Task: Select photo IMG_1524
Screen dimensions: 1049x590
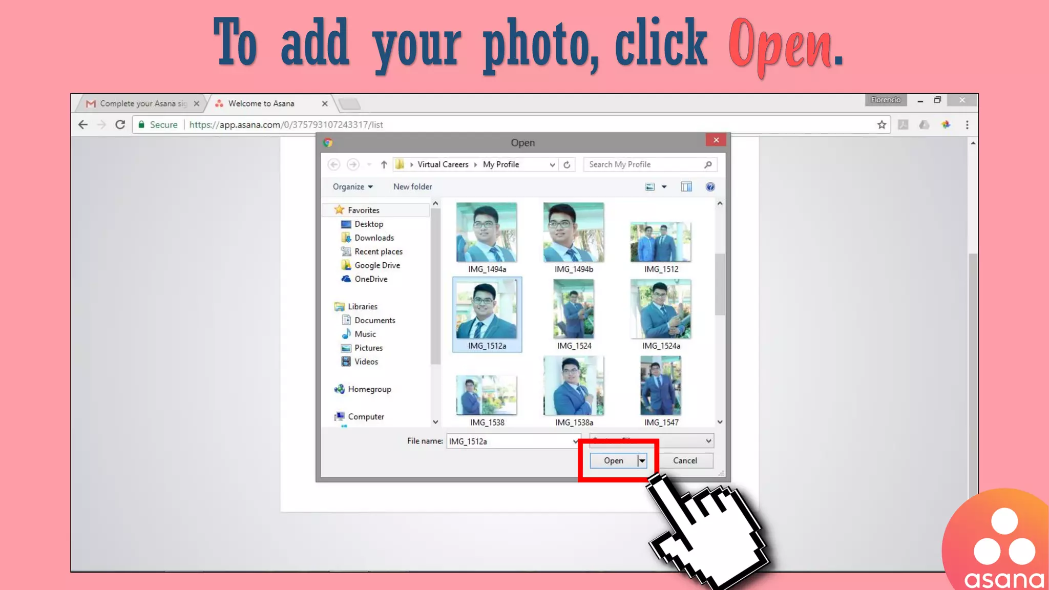Action: pyautogui.click(x=574, y=314)
